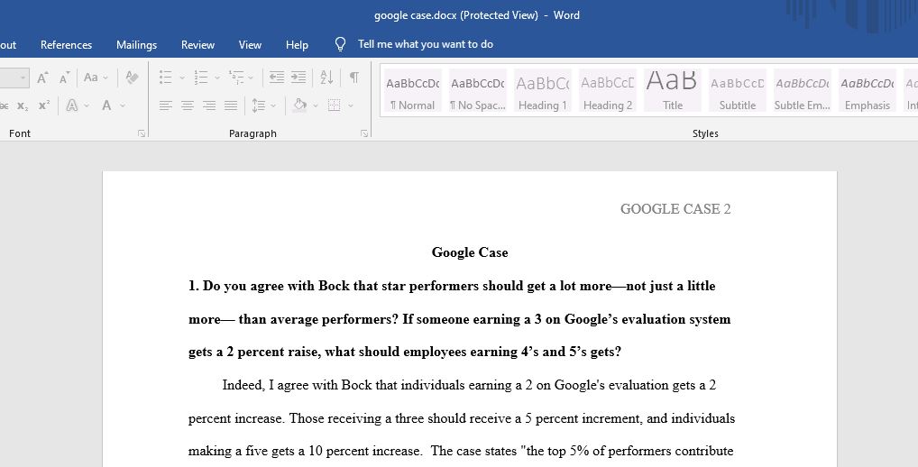Open the Review ribbon tab
918x467 pixels.
pyautogui.click(x=197, y=44)
